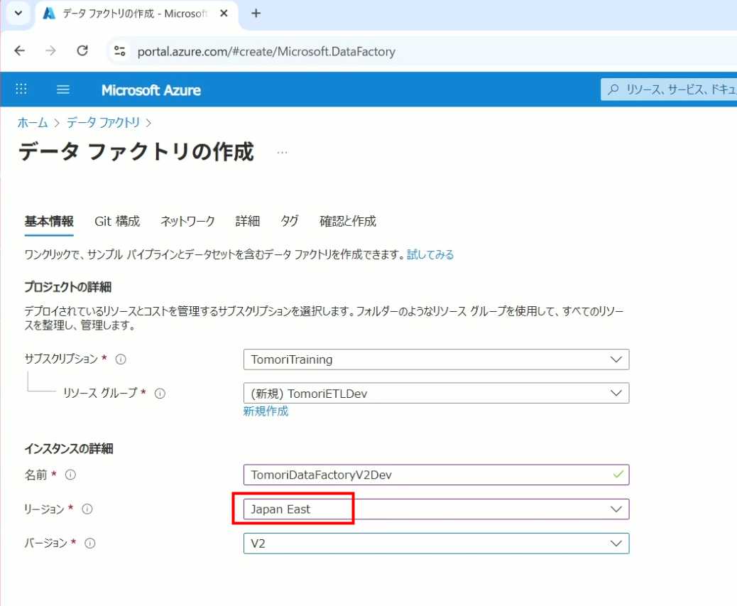Click the info icon next to サブスクリプション

(x=121, y=359)
